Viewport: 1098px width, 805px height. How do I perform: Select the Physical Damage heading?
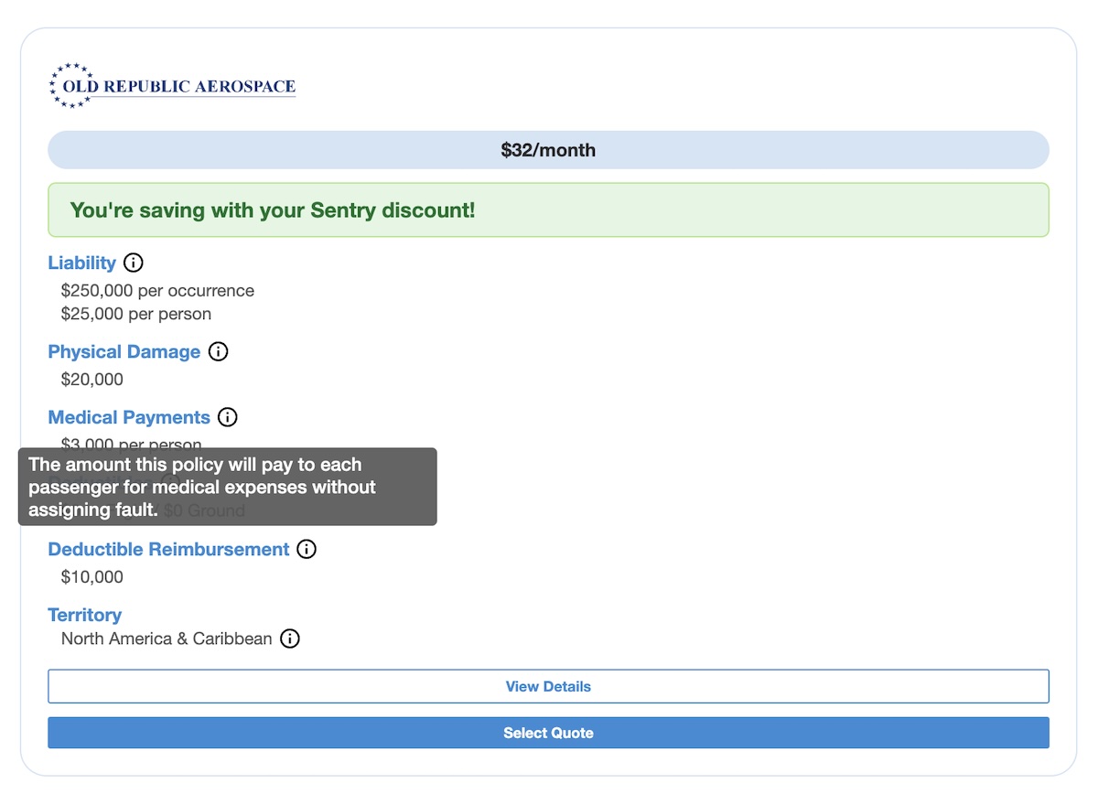[124, 352]
